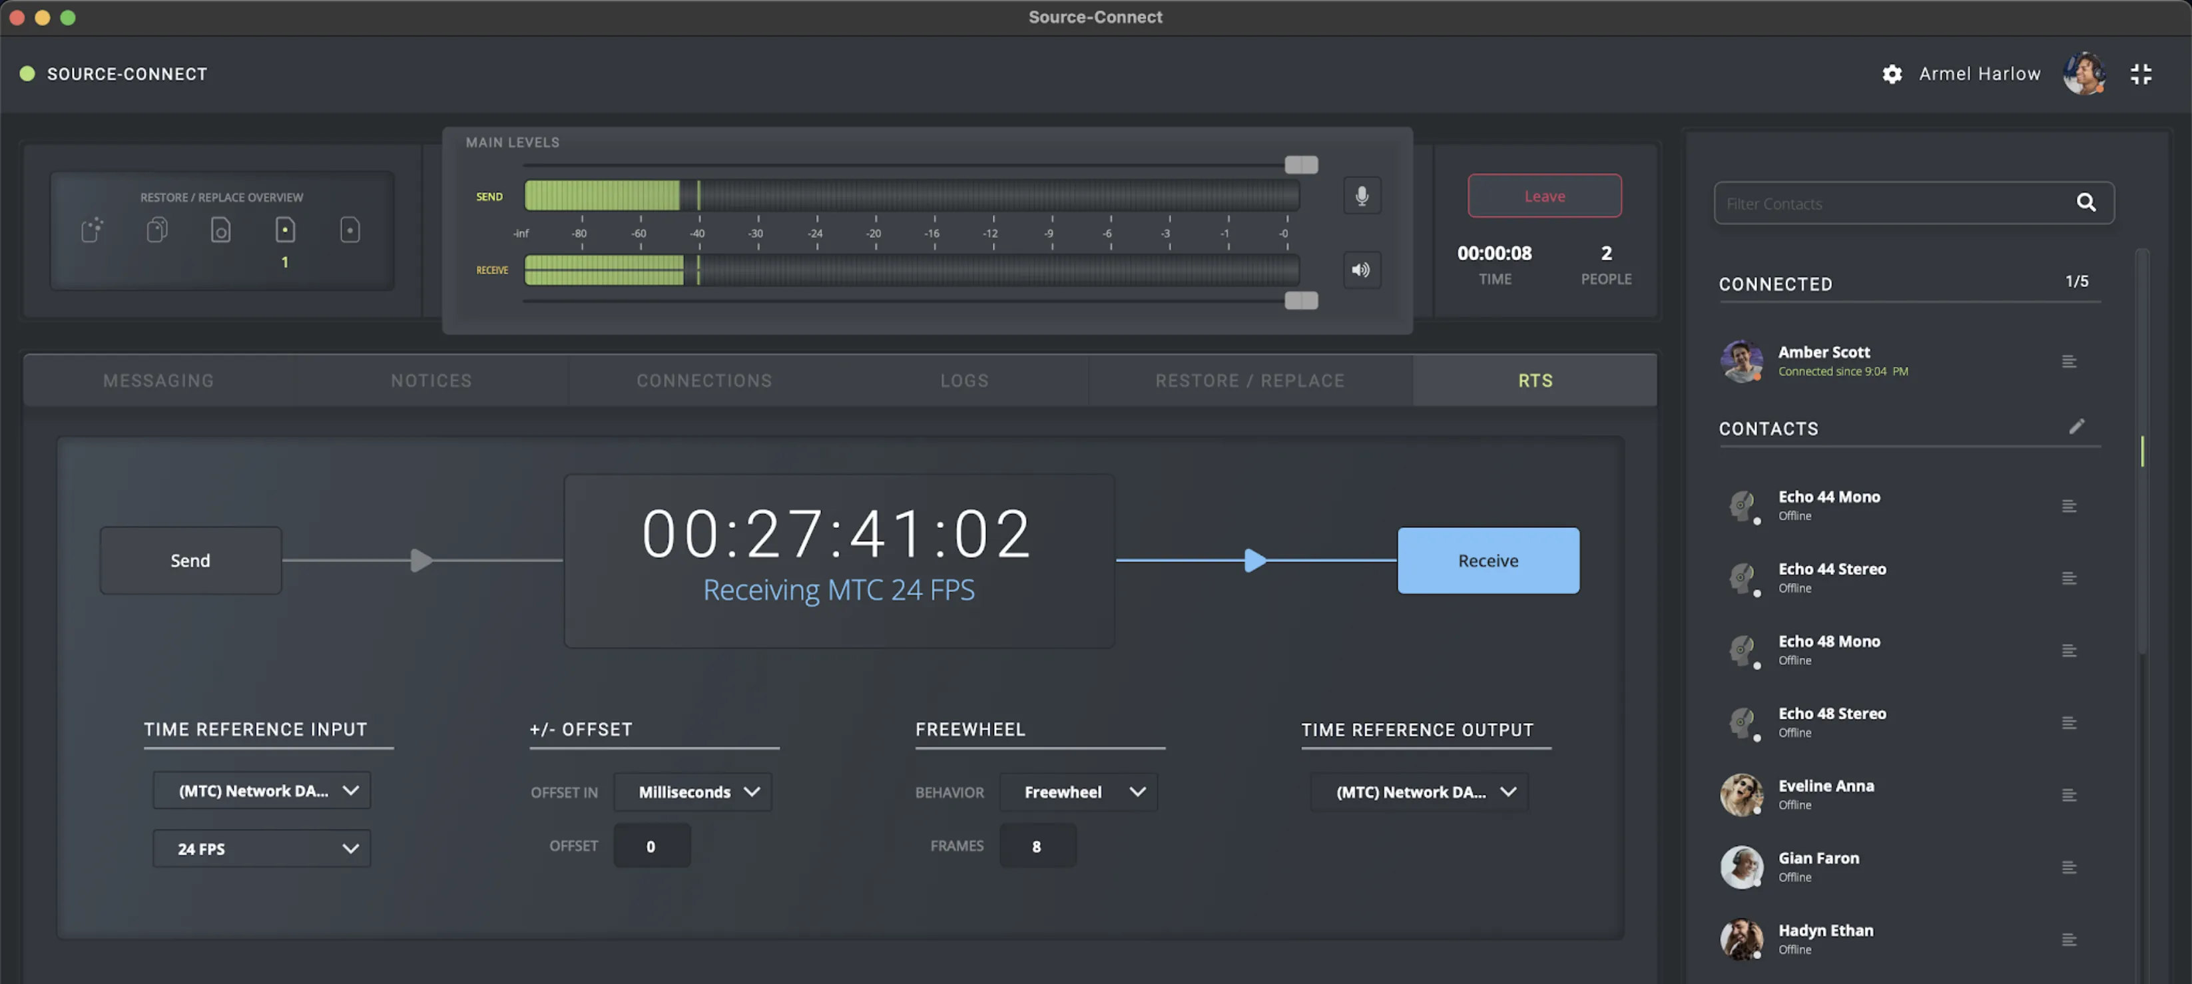Switch to the Notices tab
This screenshot has width=2192, height=984.
(x=431, y=380)
